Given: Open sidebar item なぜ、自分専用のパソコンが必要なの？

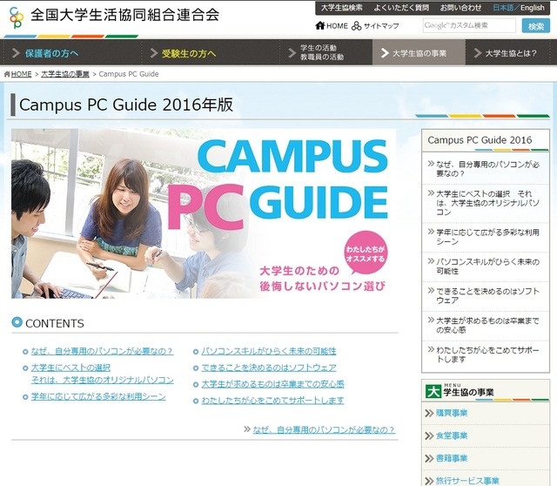Looking at the screenshot, I should (x=486, y=169).
